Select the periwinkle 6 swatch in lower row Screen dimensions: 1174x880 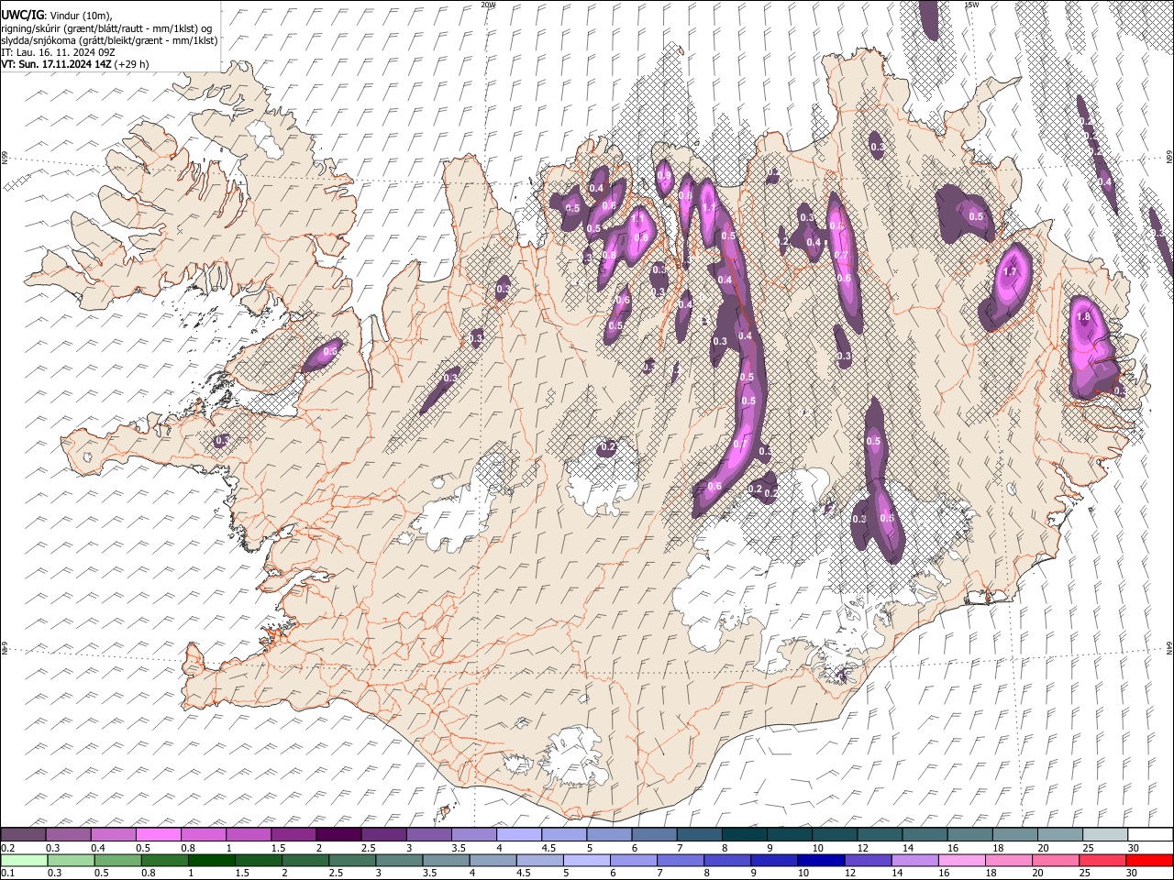[633, 860]
